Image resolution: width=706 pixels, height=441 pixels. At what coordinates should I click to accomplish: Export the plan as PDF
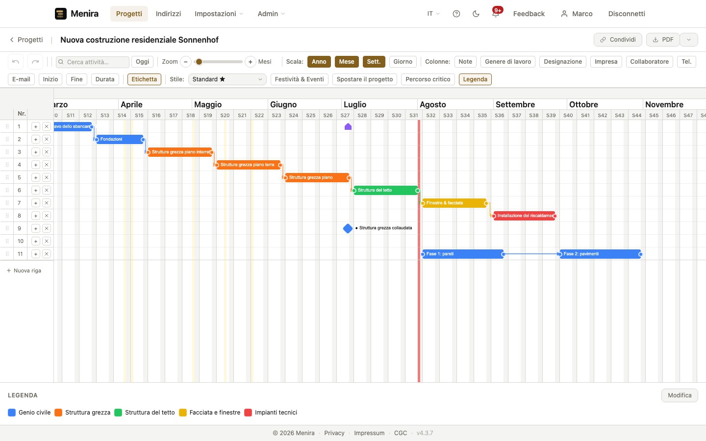tap(663, 40)
